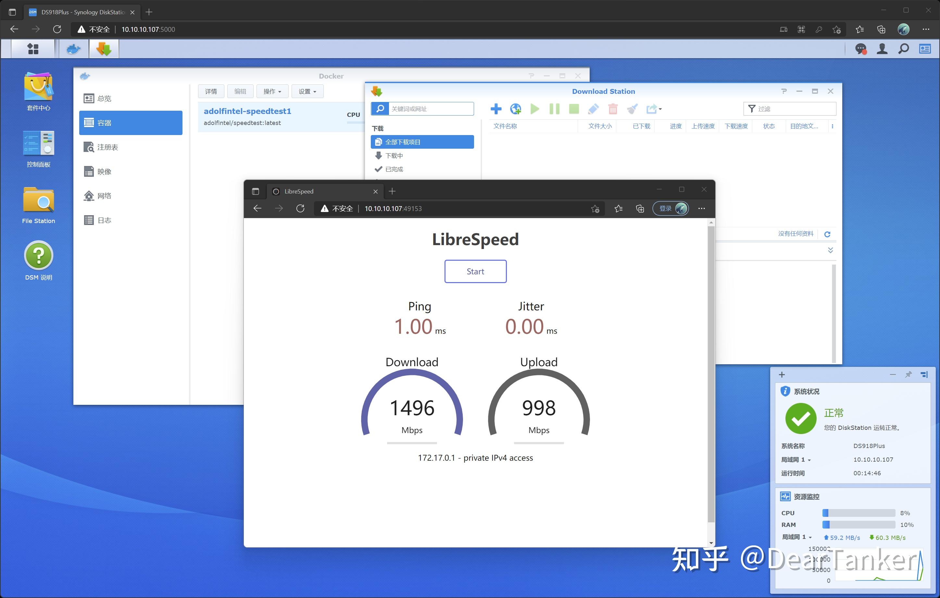This screenshot has height=598, width=940.
Task: Toggle DSM widgets panel icon
Action: click(925, 49)
